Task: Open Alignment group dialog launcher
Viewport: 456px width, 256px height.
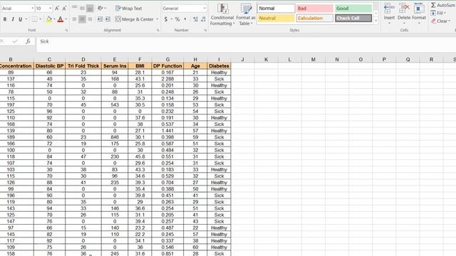Action: (158, 30)
